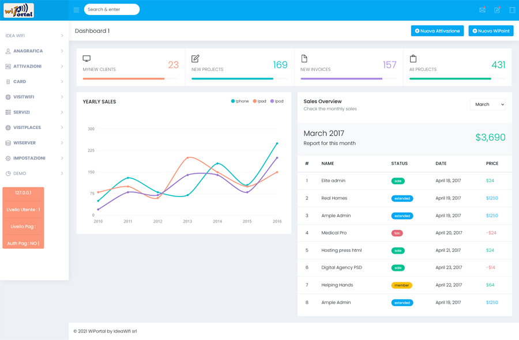
Task: Open the mail envelope icon in header
Action: point(482,10)
